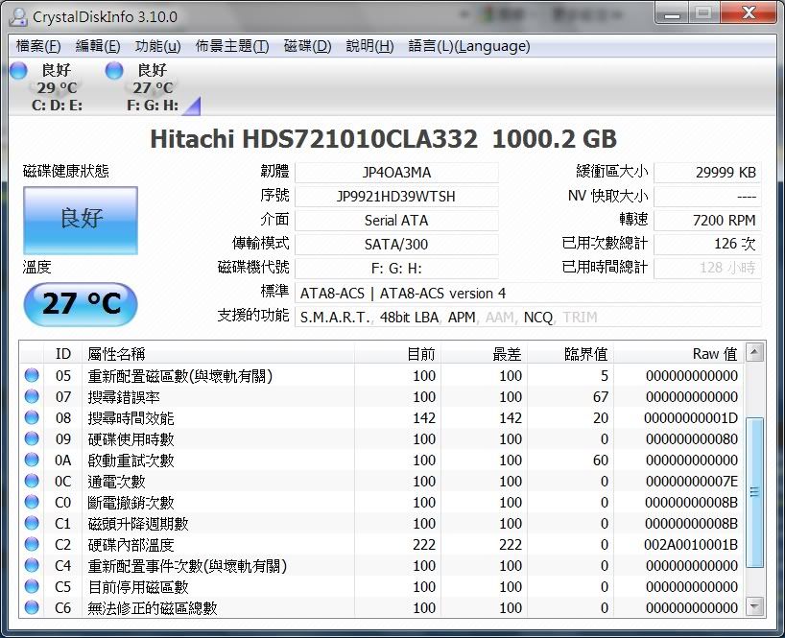Select row 通電次數
Screen dimensions: 785x638
tap(382, 481)
